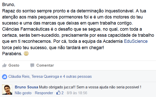This screenshot has width=156, height=97.
Task: Click the smiley emoji after Parabéns
Action: point(26,53)
